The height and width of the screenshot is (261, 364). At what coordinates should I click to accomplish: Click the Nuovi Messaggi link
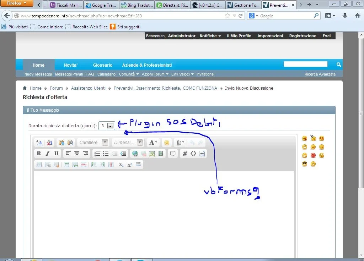pos(38,74)
